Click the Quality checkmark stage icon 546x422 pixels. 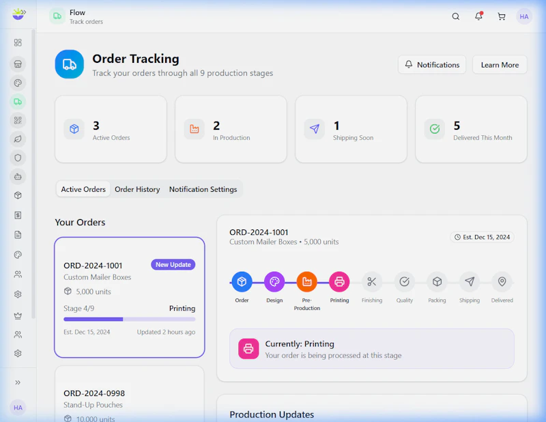tap(404, 281)
